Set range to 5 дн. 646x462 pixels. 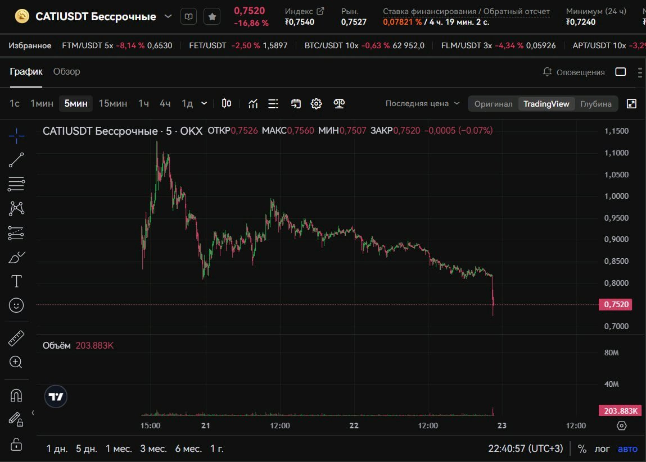point(87,449)
